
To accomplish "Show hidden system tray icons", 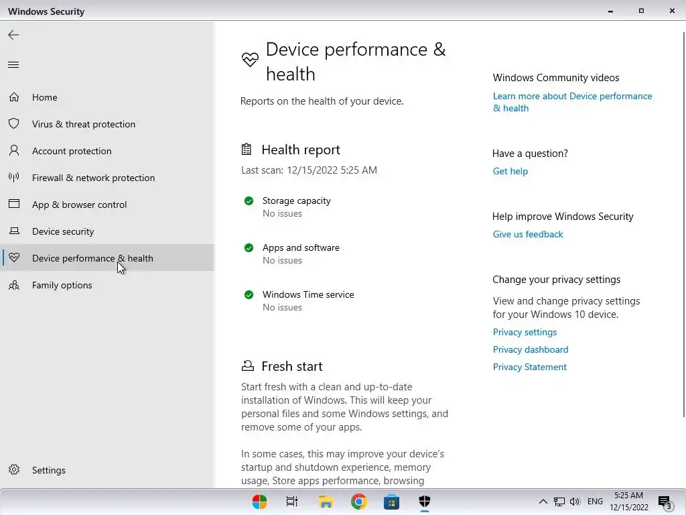I will click(543, 502).
